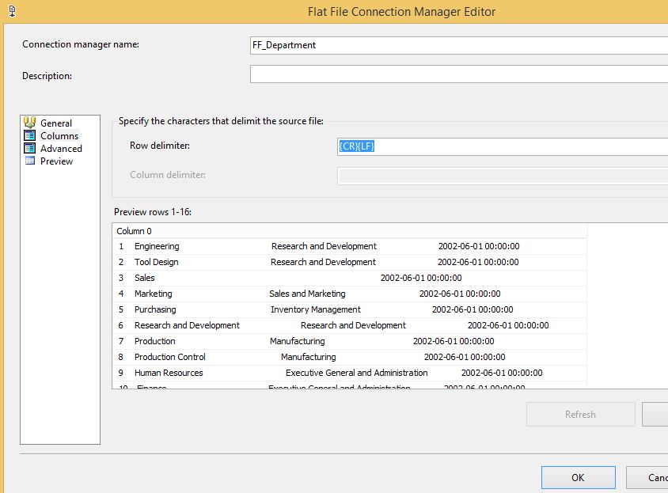Screen dimensions: 668x493
Task: Open the Preview page
Action: pyautogui.click(x=56, y=161)
